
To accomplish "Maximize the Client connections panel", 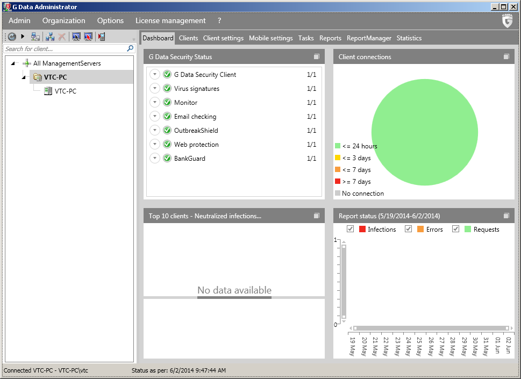I will (x=506, y=57).
